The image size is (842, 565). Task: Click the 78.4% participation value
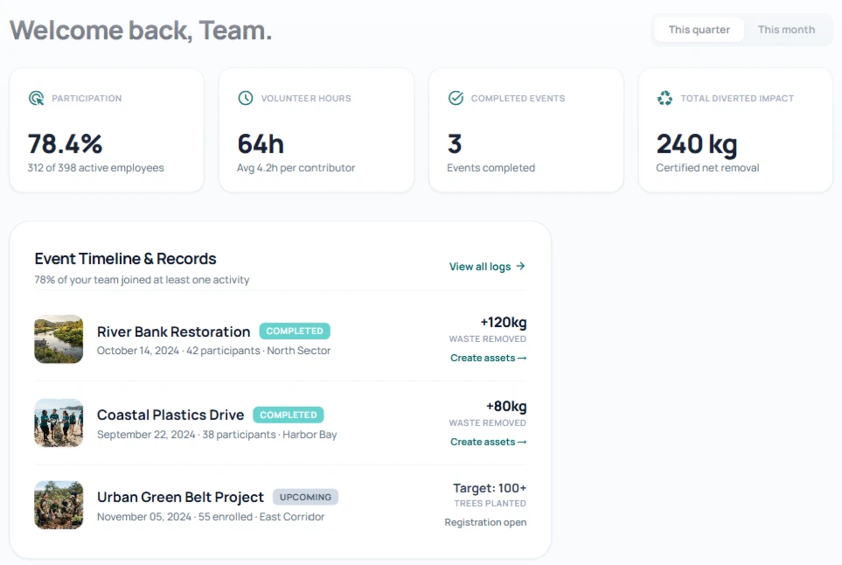(65, 144)
